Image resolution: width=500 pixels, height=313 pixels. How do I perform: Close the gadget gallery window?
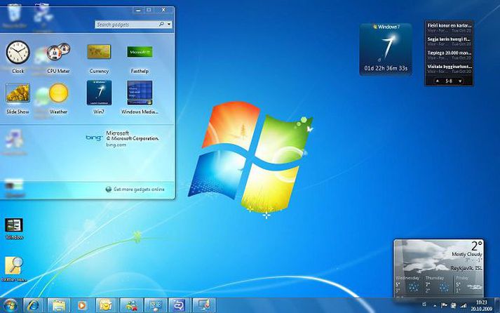point(163,10)
